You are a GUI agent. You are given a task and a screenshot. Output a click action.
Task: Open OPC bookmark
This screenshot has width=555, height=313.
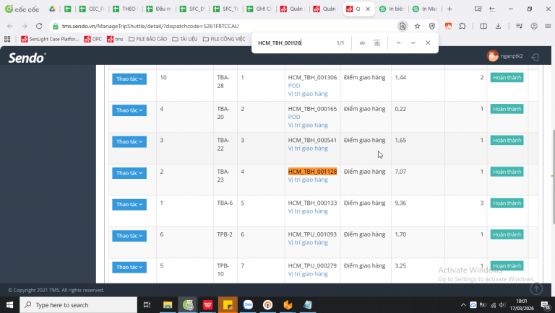tap(92, 39)
